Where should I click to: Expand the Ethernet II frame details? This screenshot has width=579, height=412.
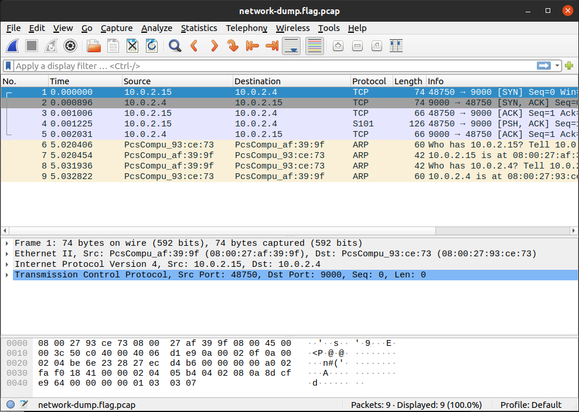tap(6, 253)
